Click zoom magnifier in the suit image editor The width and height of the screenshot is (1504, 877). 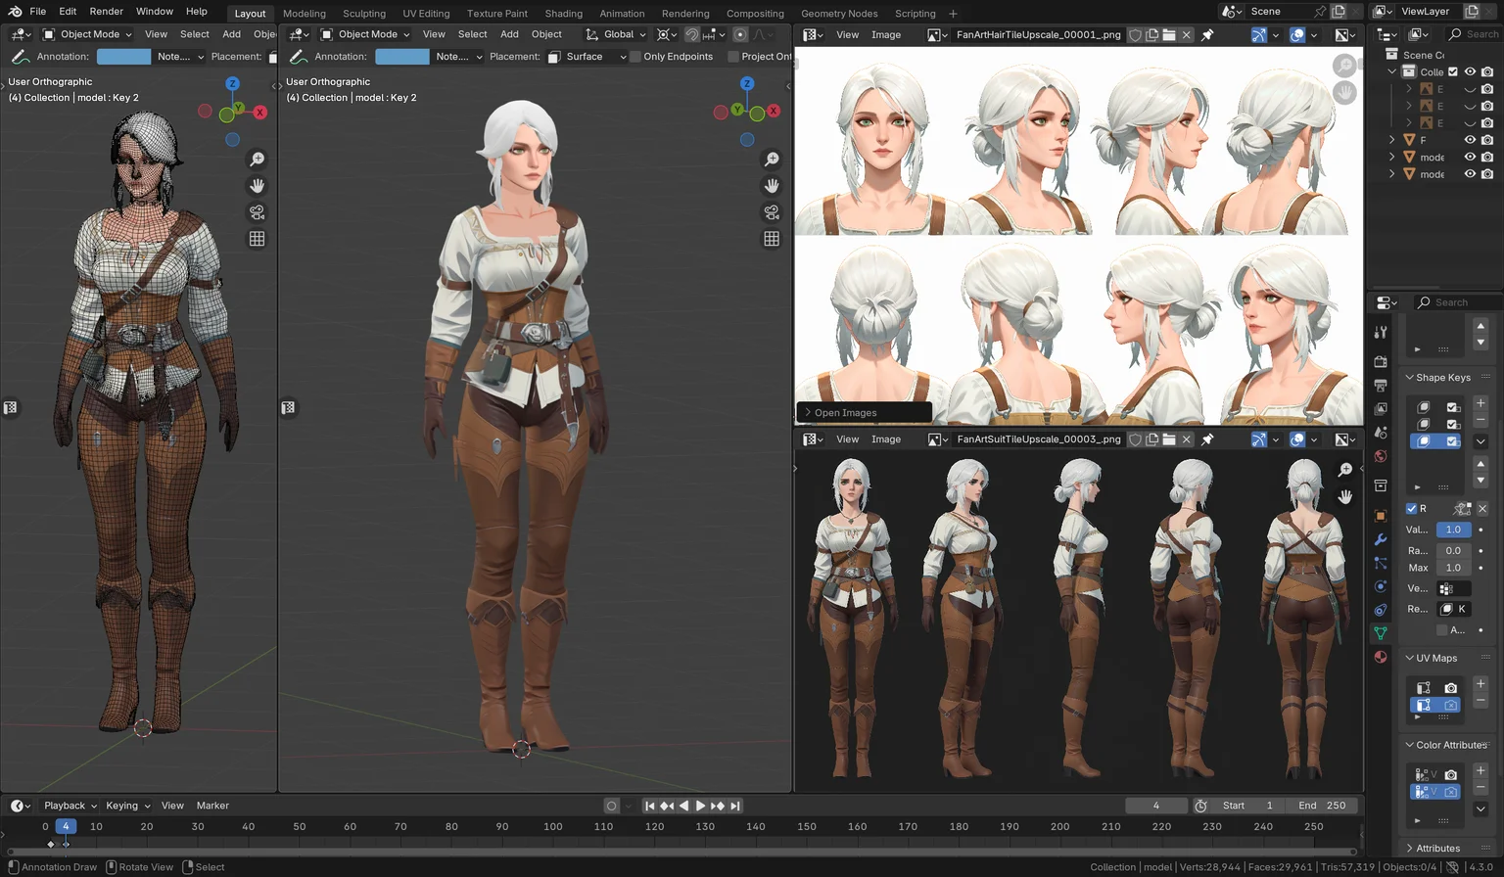[1345, 471]
